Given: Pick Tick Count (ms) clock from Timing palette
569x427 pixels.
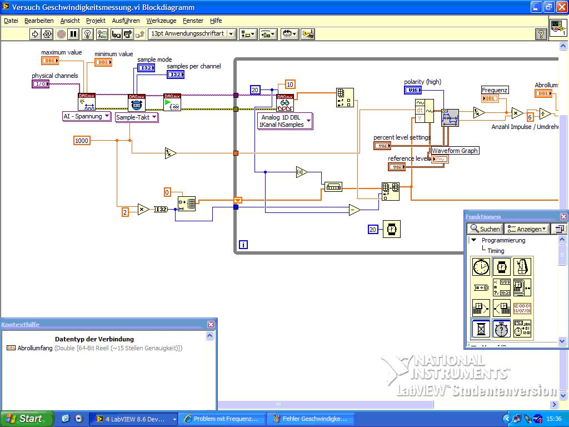Looking at the screenshot, I should click(x=481, y=267).
